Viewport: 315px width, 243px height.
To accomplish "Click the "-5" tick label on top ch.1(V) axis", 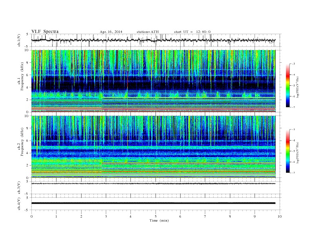I will (27, 47).
